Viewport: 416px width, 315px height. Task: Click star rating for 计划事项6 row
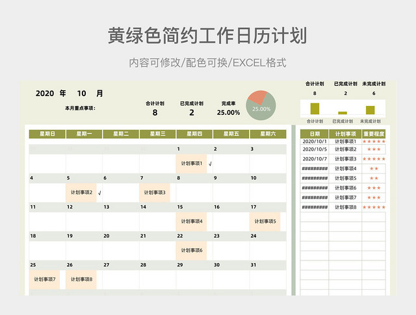pos(374,188)
